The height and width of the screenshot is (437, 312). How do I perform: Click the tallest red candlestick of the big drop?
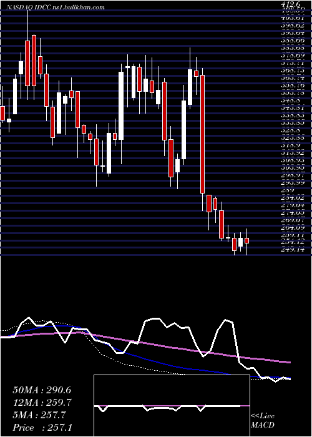[203, 134]
